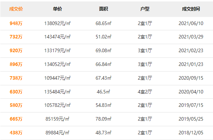Select the 138092元/㎡ unit price cell
The width and height of the screenshot is (213, 140).
pos(57,23)
